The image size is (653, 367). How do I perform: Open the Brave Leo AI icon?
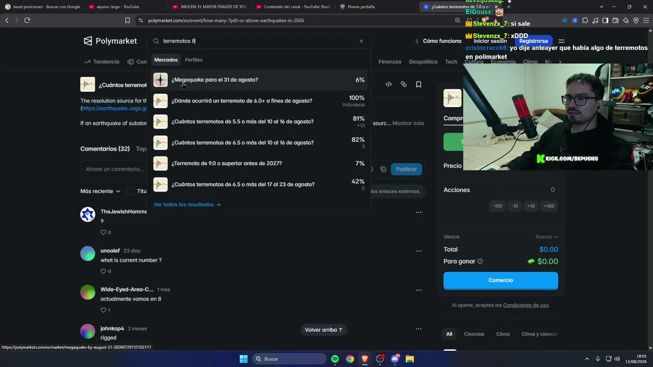(x=626, y=20)
